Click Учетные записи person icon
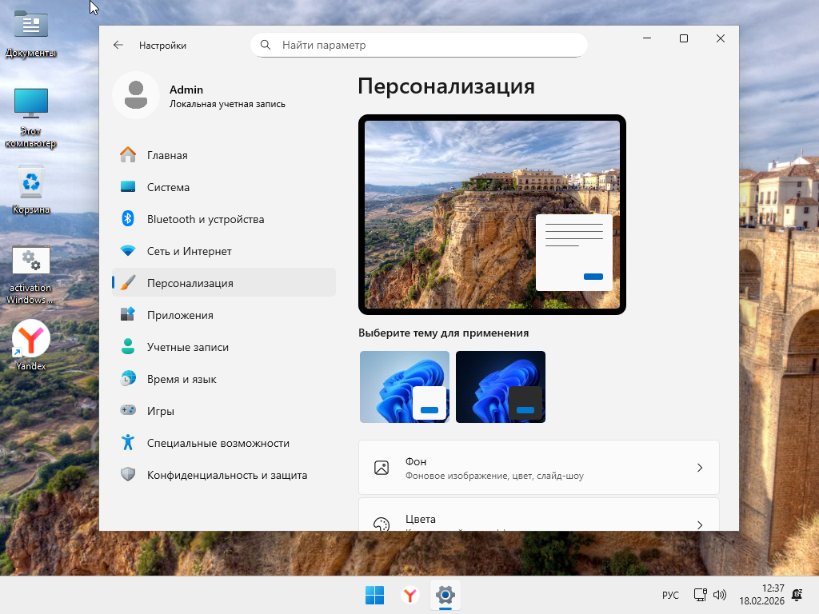Screen dimensions: 819x614 128,347
